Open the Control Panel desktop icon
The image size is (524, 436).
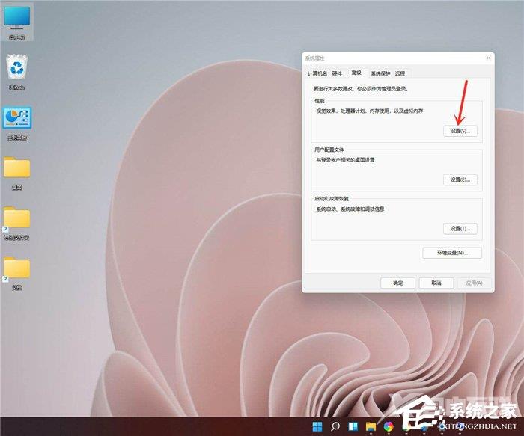(x=17, y=122)
